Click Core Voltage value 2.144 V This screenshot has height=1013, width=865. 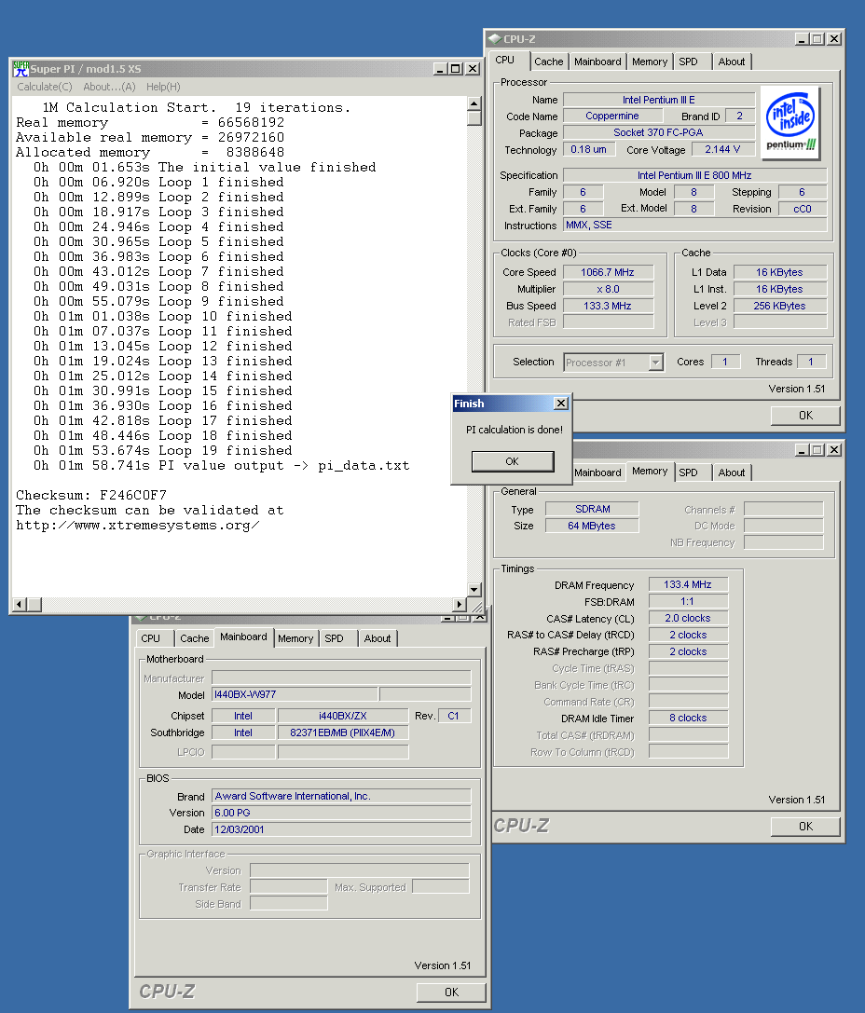click(723, 149)
